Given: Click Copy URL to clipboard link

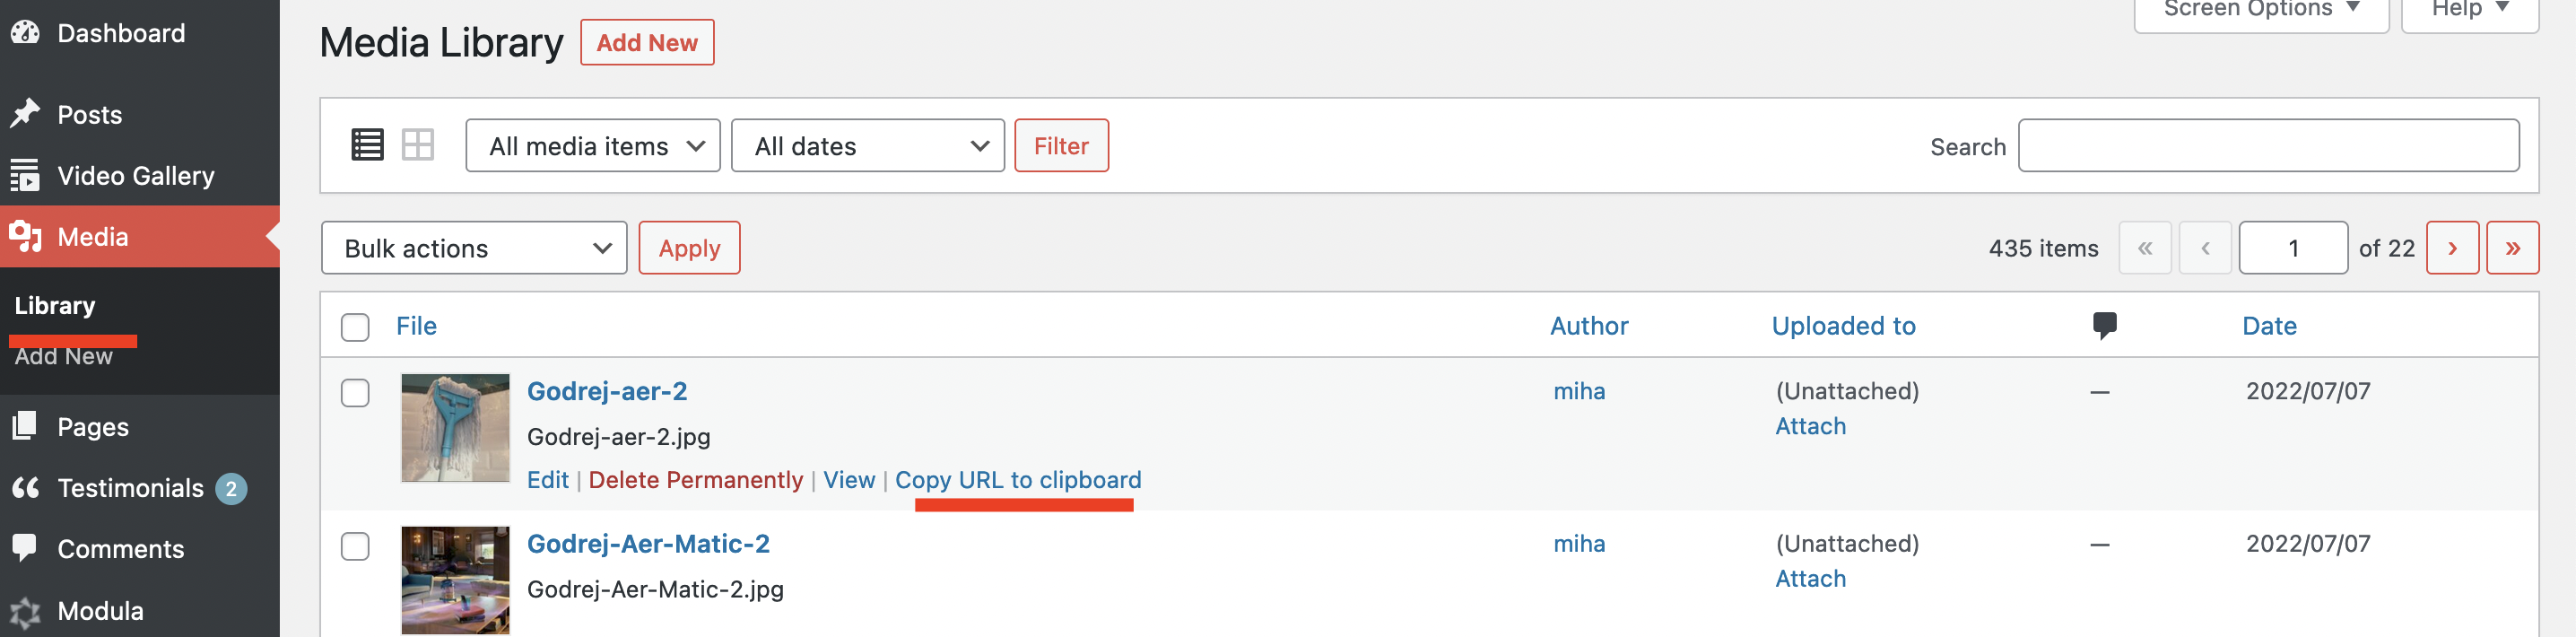Looking at the screenshot, I should point(1017,480).
